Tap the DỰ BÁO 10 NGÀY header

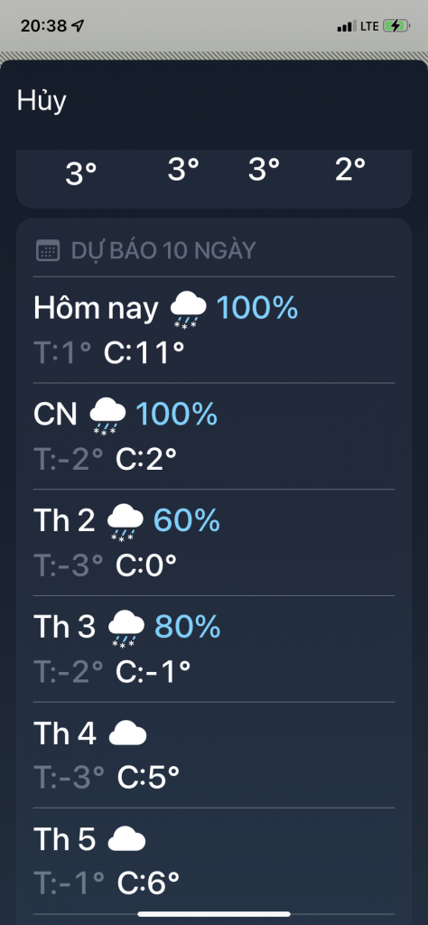pos(163,251)
